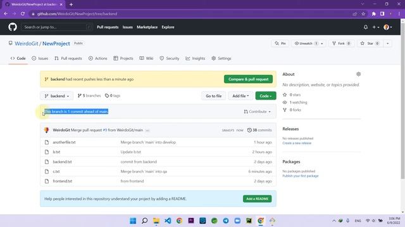Open the anotherfile.txt file
The height and width of the screenshot is (227, 405).
[64, 143]
